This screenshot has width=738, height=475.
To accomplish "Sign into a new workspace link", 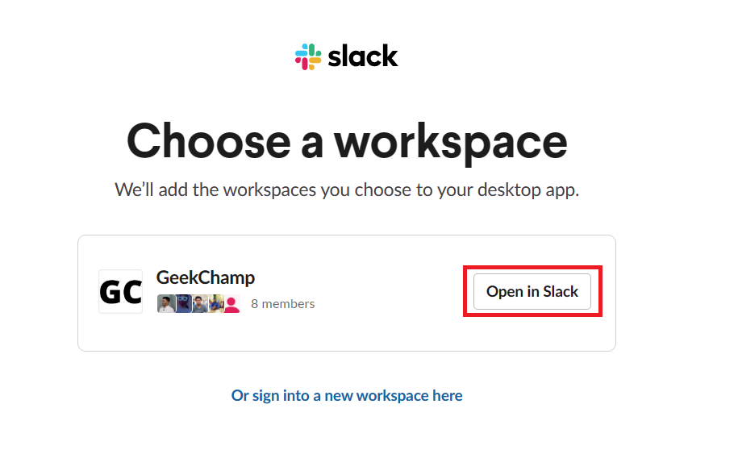I will point(347,395).
